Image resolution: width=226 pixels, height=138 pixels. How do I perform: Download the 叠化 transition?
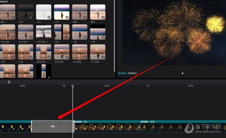point(13,17)
